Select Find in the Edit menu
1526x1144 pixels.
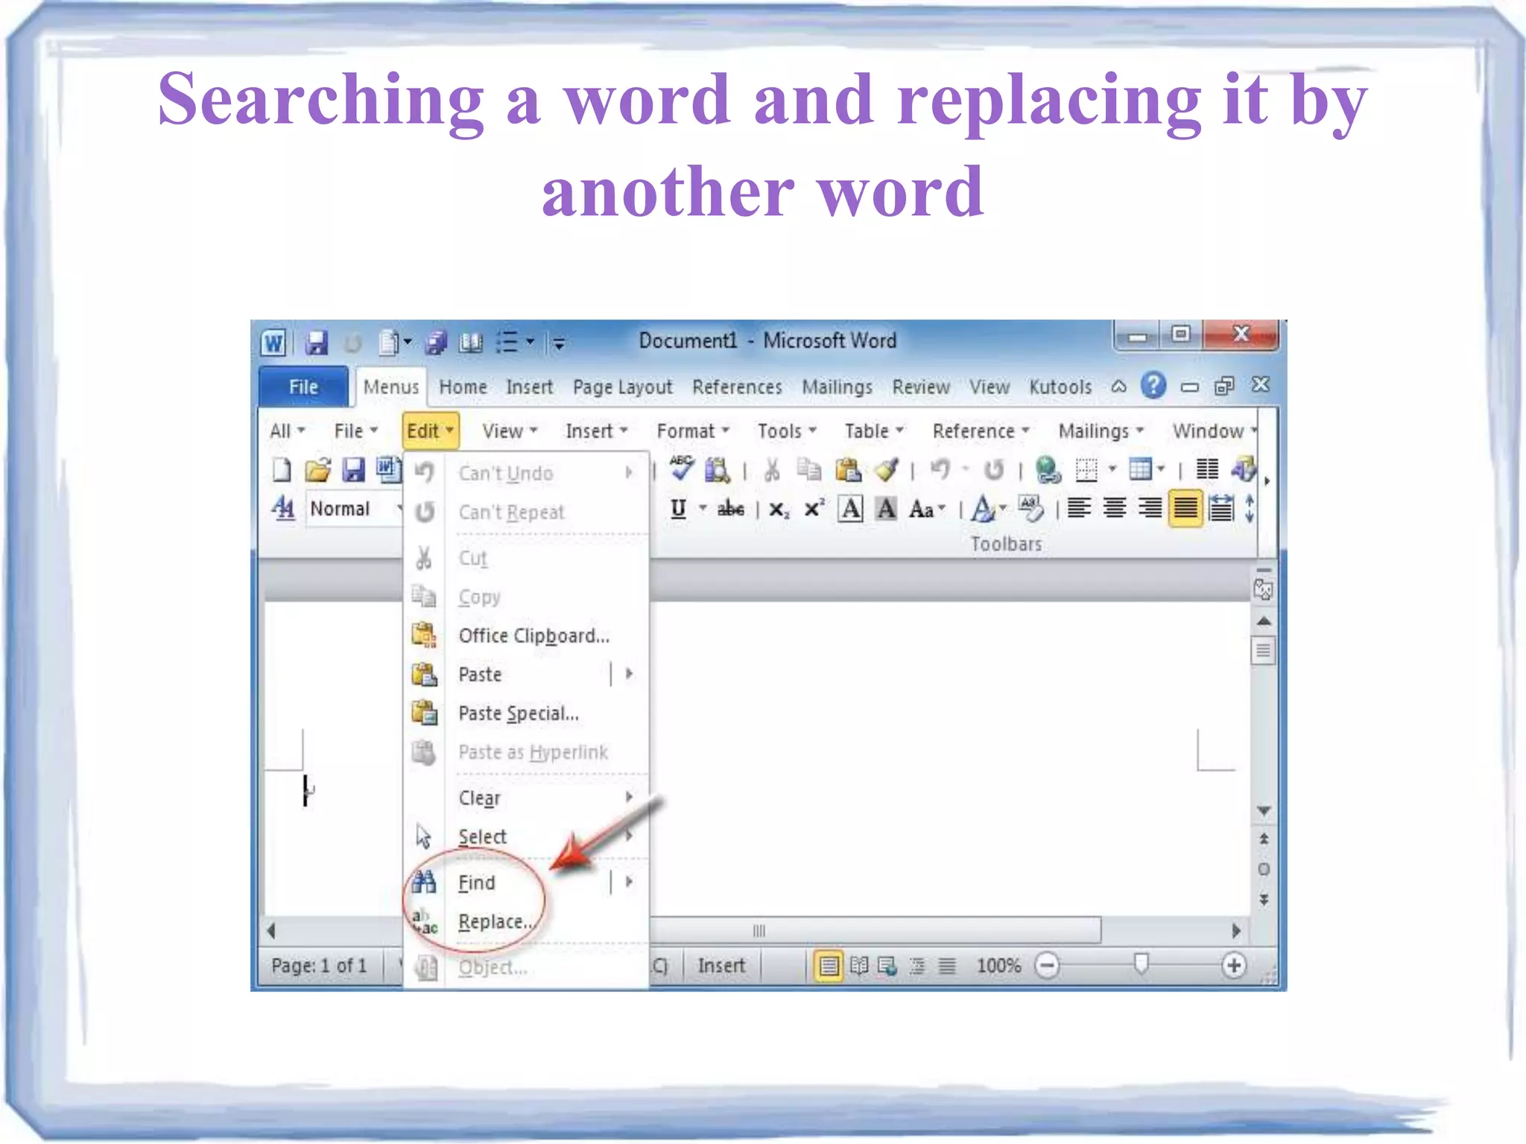(477, 883)
